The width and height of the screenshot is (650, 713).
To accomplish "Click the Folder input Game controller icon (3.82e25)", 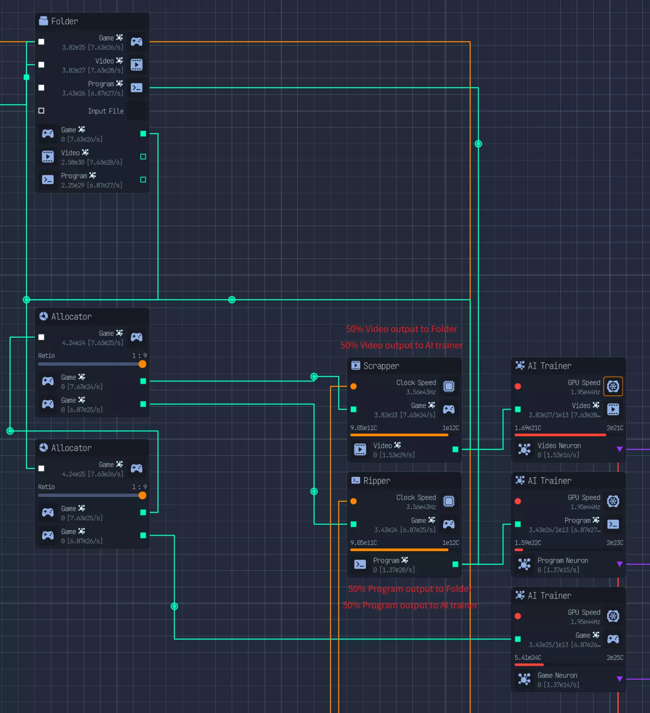I will click(136, 42).
